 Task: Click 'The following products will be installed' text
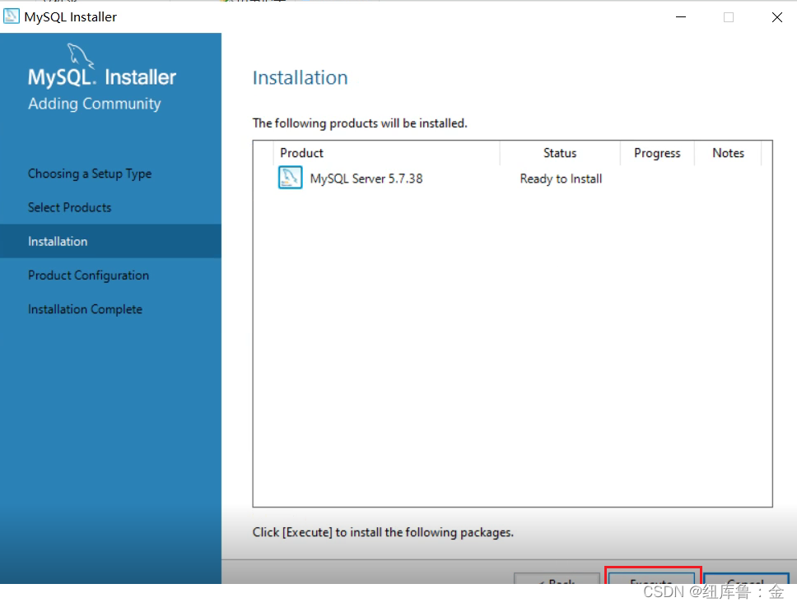pyautogui.click(x=360, y=123)
